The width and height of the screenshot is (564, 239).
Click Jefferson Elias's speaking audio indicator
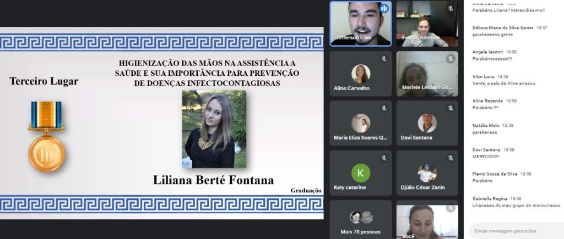coord(384,9)
